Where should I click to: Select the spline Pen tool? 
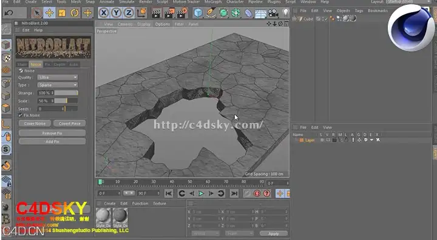[x=211, y=13]
